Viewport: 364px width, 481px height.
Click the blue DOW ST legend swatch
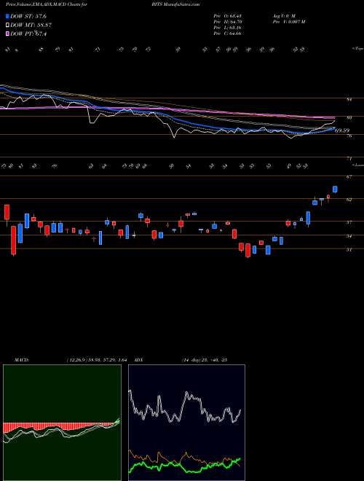coord(7,16)
